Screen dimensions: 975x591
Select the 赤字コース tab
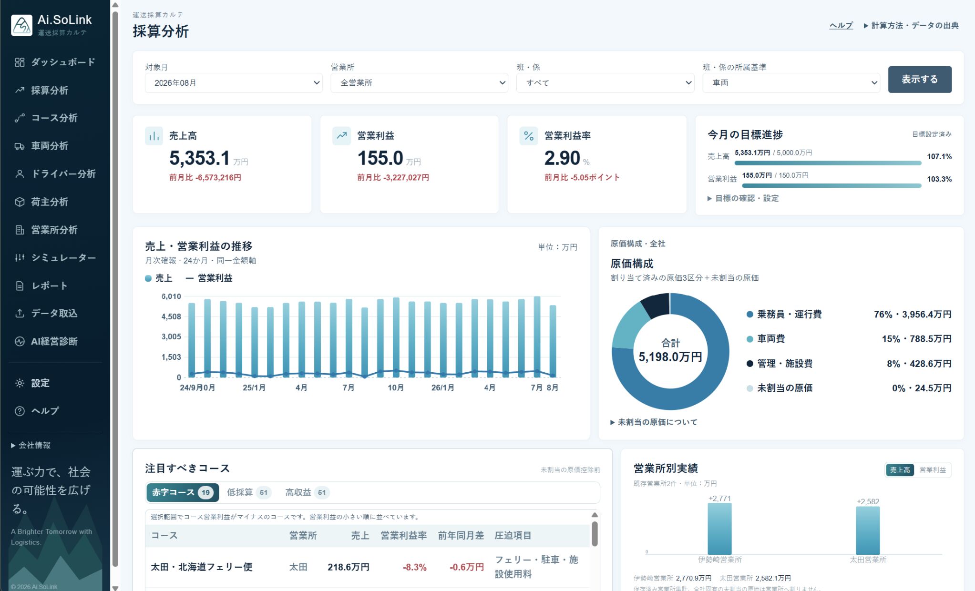coord(183,493)
